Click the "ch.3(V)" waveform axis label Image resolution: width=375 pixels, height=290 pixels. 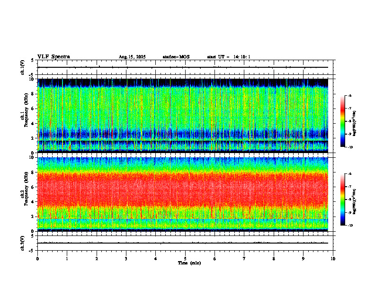pyautogui.click(x=22, y=243)
